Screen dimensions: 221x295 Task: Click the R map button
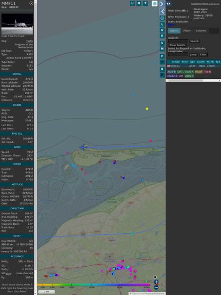(162, 69)
